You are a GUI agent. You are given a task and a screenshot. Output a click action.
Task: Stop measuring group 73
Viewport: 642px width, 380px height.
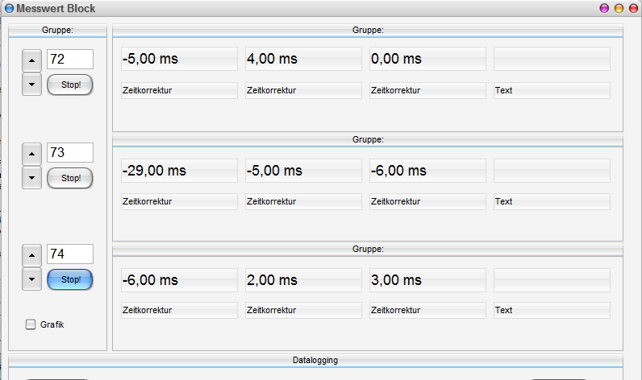[70, 178]
